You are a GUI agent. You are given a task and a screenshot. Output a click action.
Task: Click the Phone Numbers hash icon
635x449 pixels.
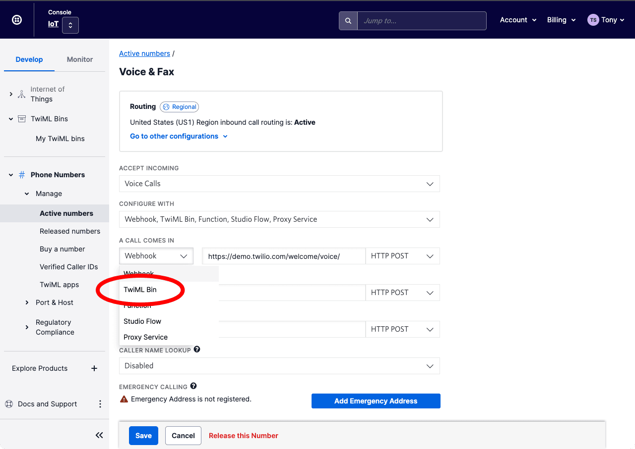21,175
